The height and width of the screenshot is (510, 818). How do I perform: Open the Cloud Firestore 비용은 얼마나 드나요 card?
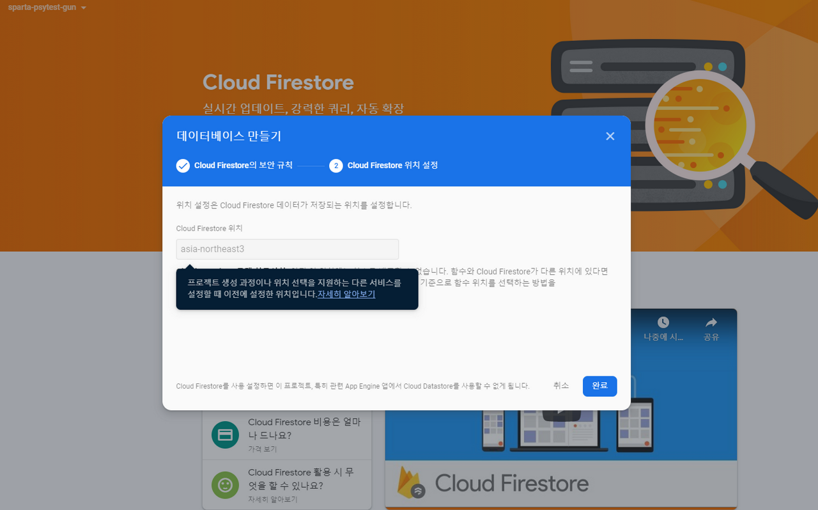pyautogui.click(x=287, y=435)
